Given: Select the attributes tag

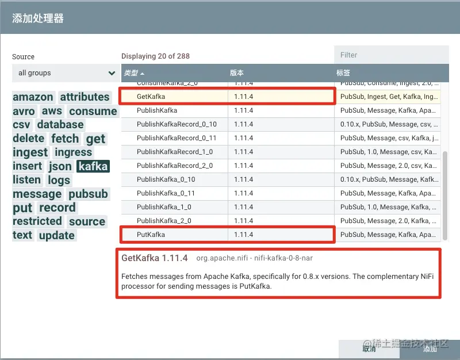Looking at the screenshot, I should tap(85, 97).
